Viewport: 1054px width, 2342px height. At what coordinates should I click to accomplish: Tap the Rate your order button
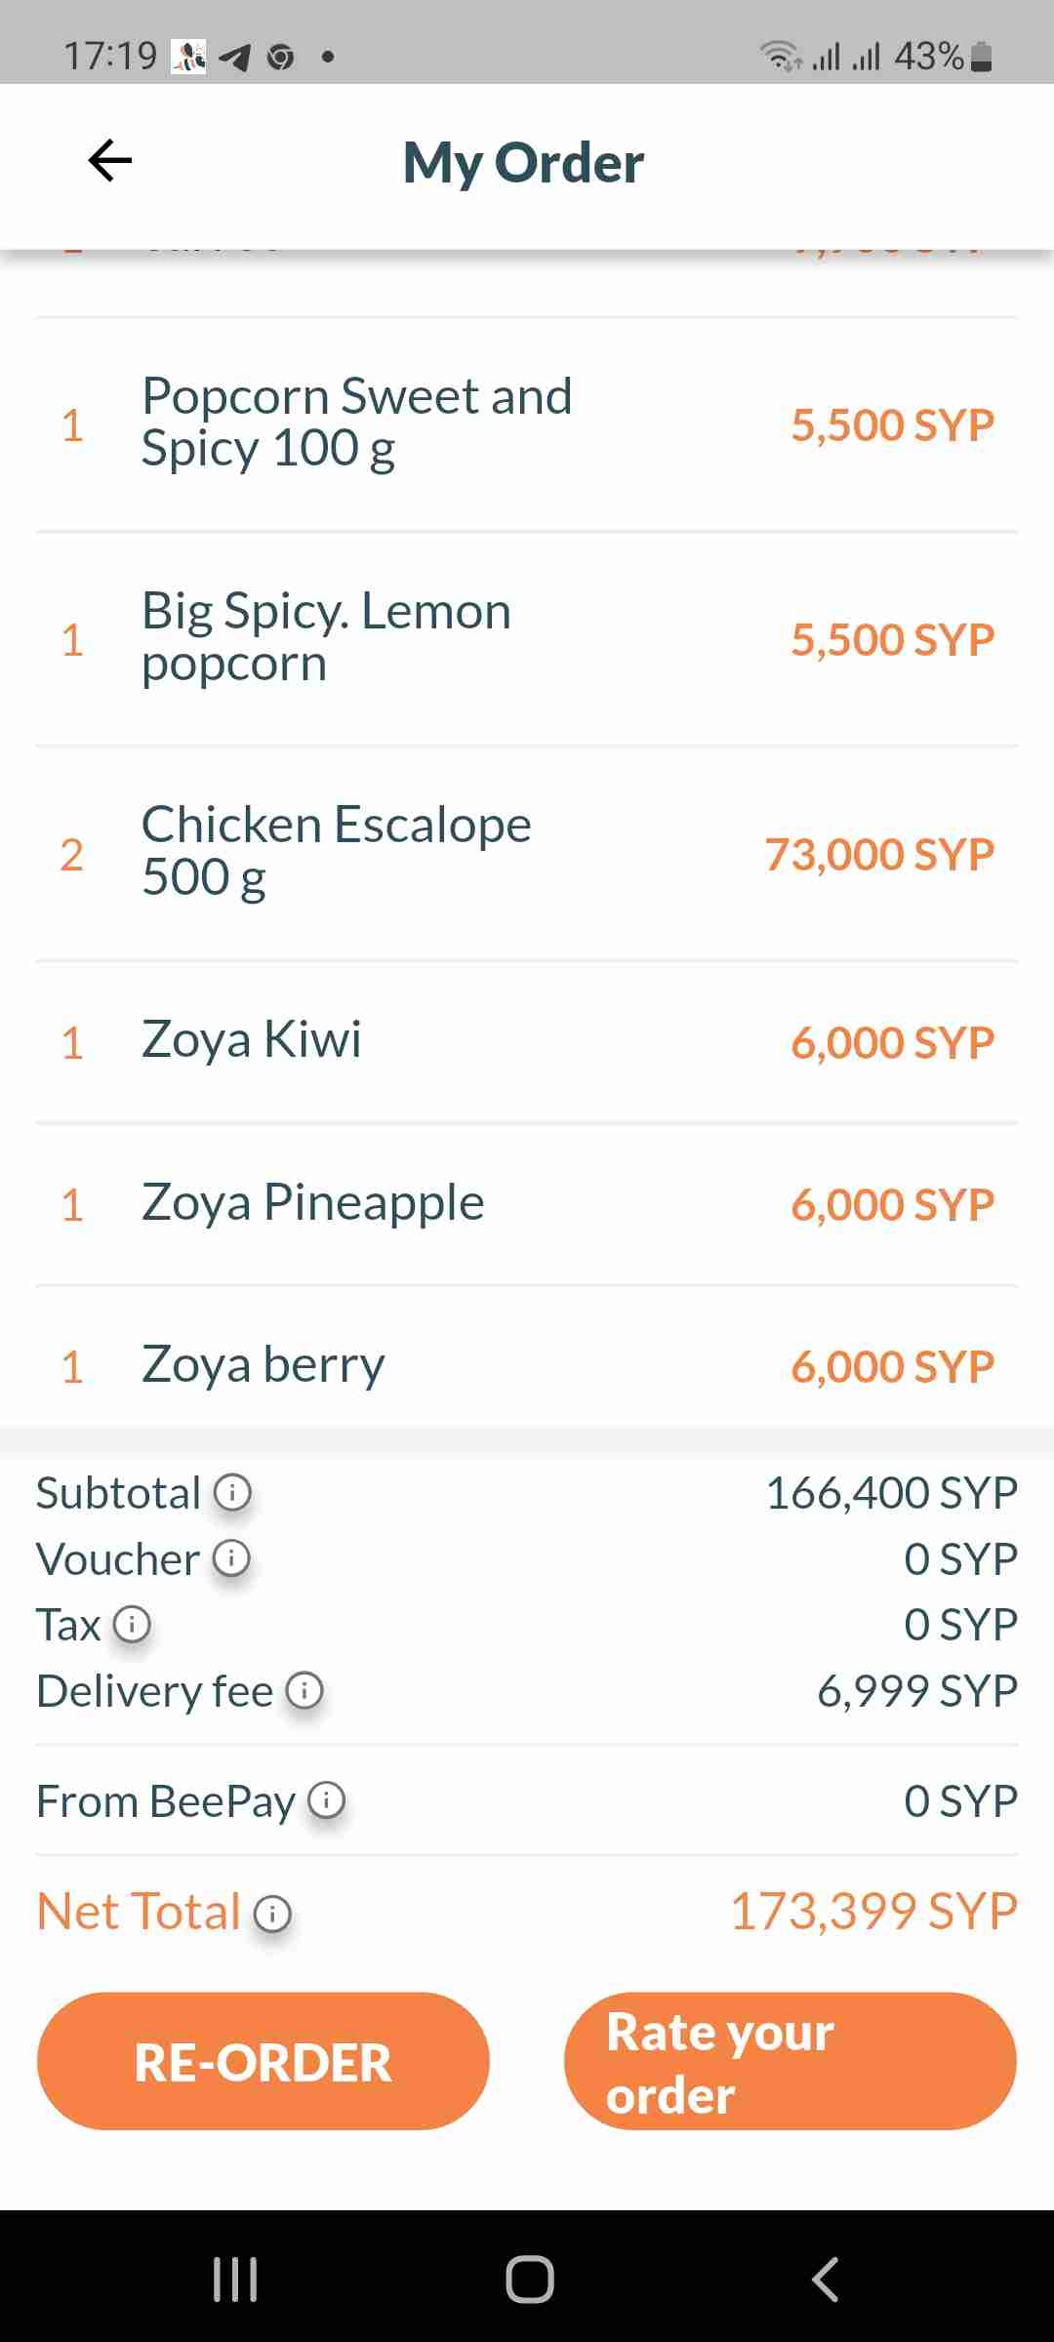[x=790, y=2061]
